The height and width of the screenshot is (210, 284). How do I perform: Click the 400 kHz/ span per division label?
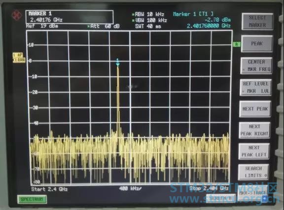[130, 189]
